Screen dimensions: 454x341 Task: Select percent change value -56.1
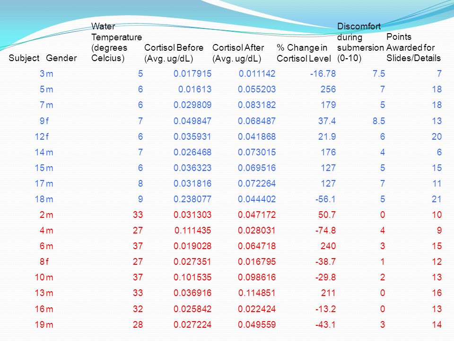[x=325, y=199]
